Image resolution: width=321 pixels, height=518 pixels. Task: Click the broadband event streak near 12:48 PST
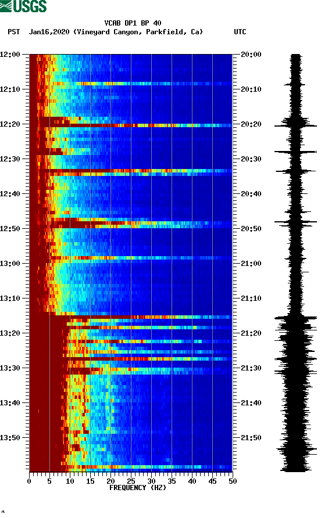tap(131, 224)
